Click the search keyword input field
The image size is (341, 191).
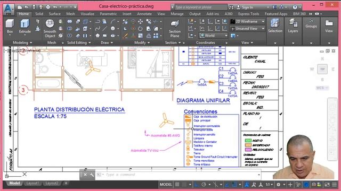[x=201, y=7]
